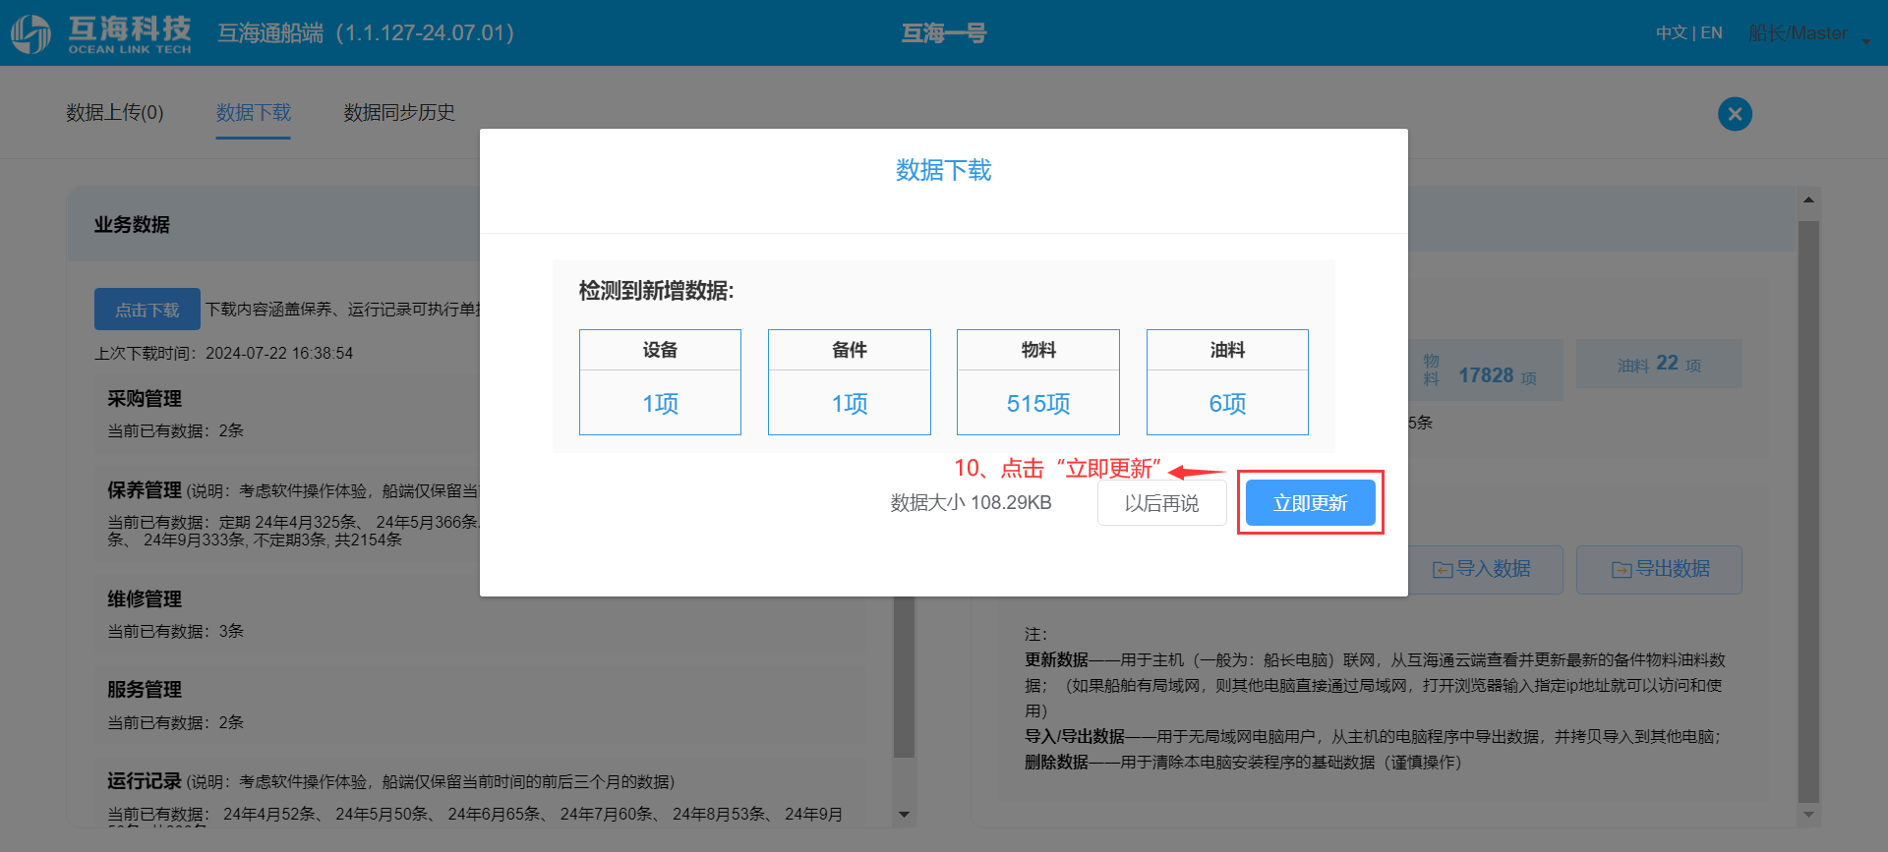Viewport: 1888px width, 852px height.
Task: Click the 保养管理 section heading
Action: click(145, 490)
